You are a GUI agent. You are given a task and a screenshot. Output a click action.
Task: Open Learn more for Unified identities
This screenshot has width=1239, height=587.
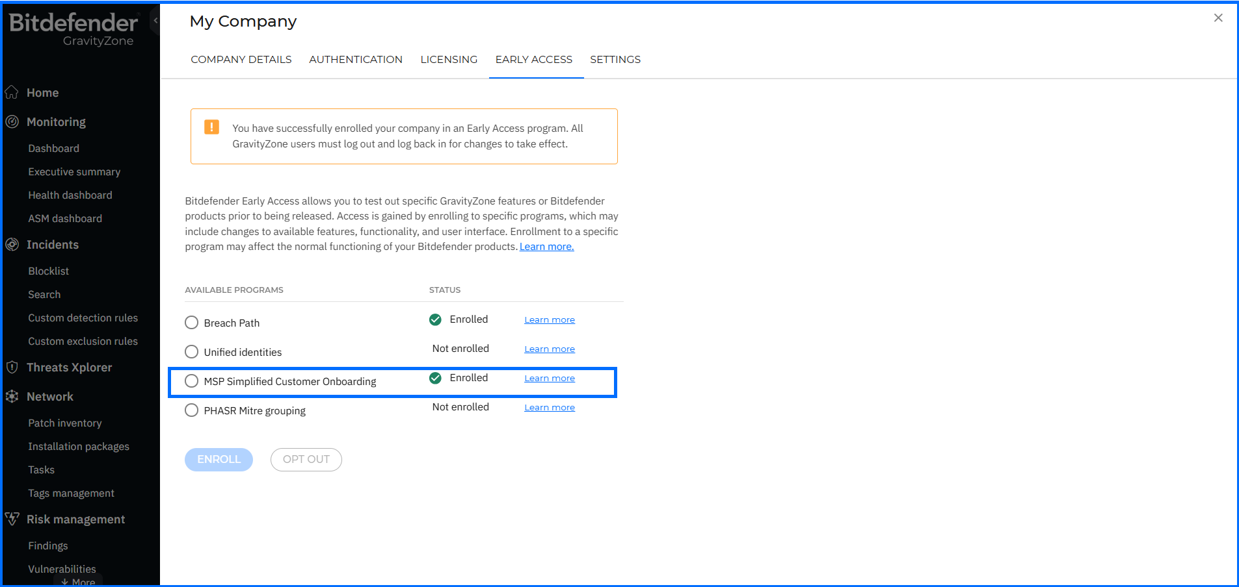(550, 349)
